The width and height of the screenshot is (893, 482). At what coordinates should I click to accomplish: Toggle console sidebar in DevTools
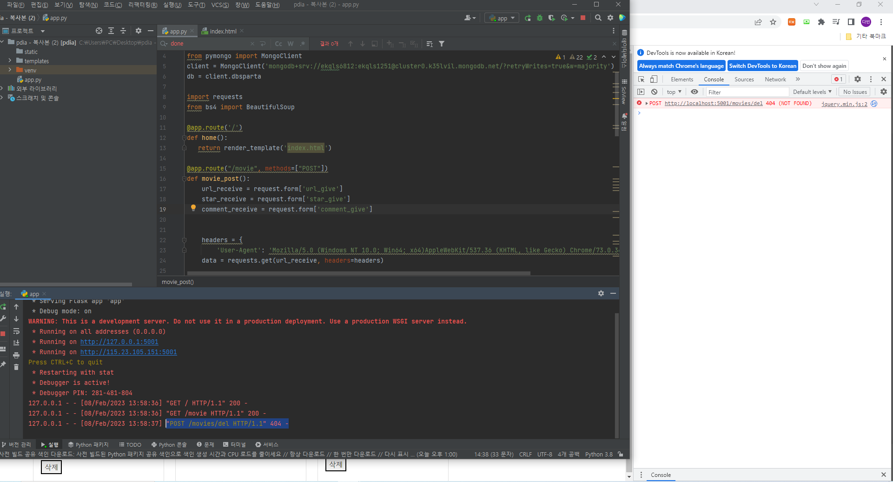click(x=641, y=92)
